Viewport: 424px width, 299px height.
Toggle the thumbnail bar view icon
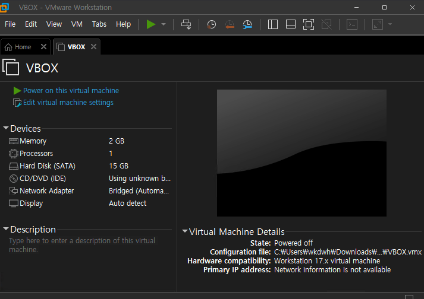click(291, 24)
